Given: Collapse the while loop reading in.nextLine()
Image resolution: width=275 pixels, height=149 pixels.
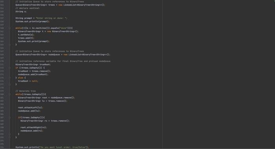Looking at the screenshot, I should coord(10,28).
